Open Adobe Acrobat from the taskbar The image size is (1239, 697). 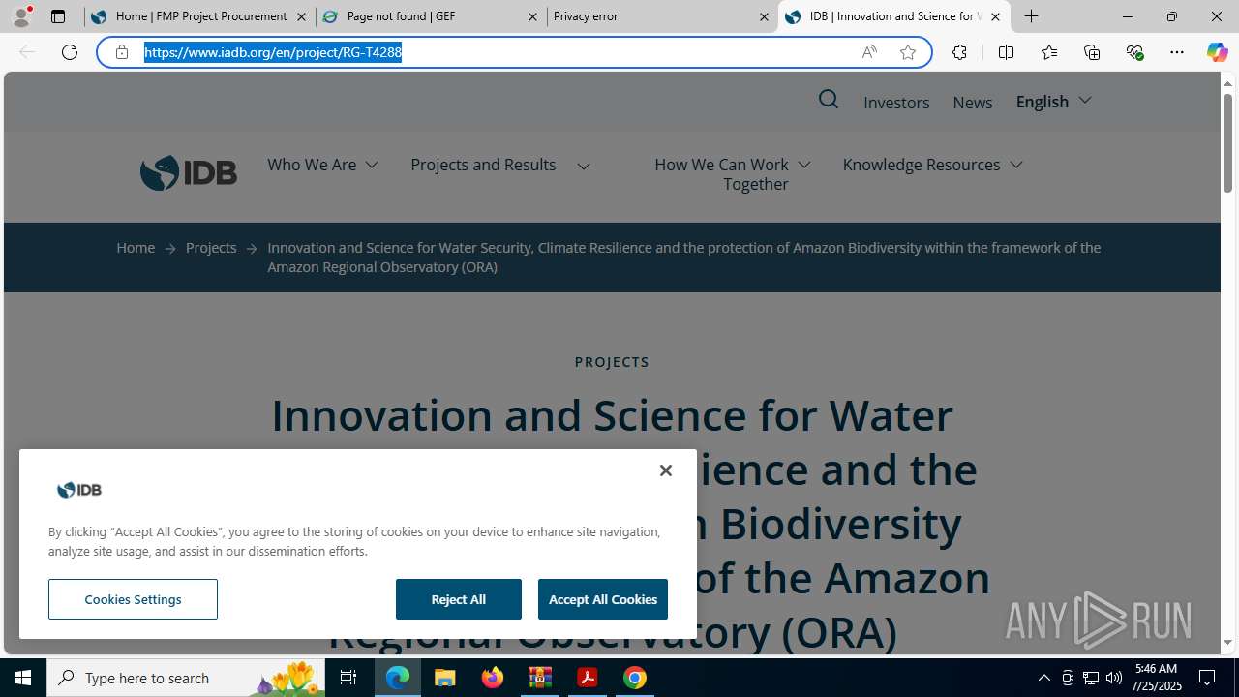coord(588,678)
